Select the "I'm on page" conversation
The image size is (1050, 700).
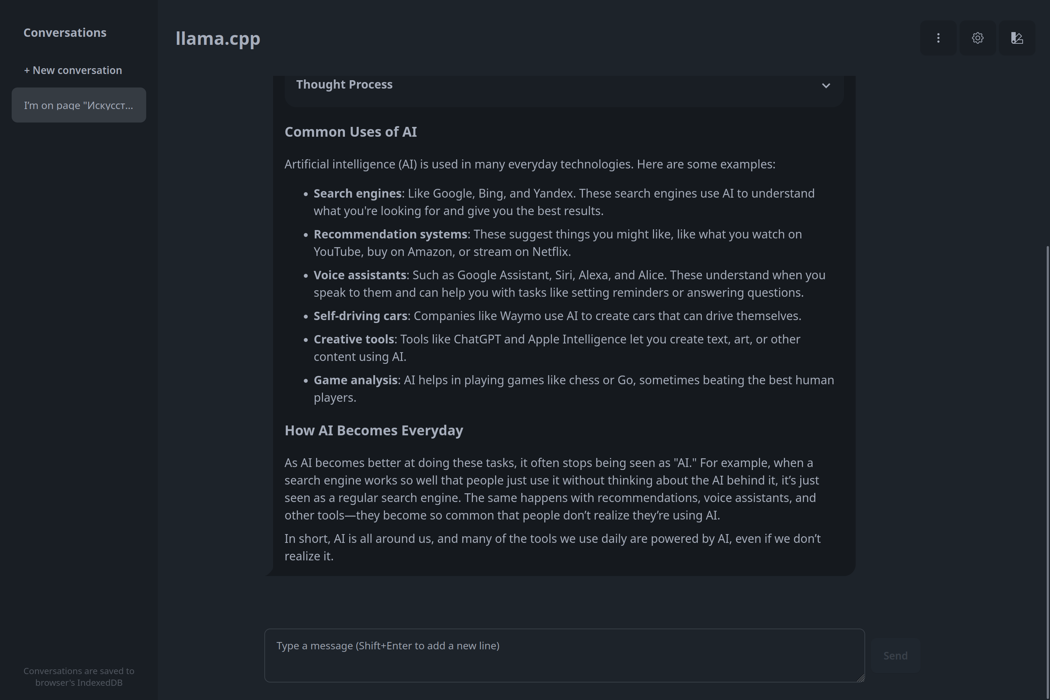point(79,105)
